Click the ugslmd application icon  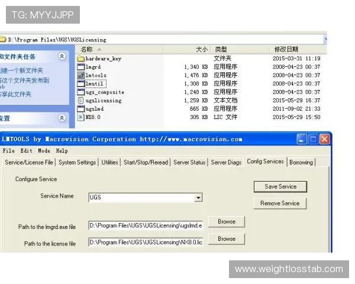(81, 108)
